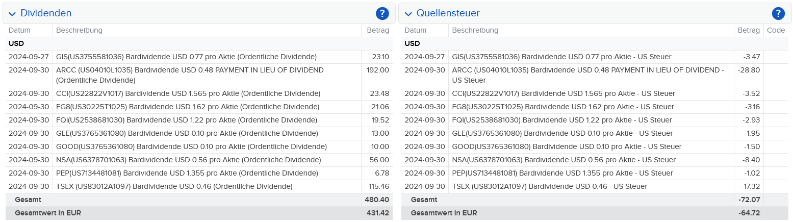The height and width of the screenshot is (222, 793).
Task: Collapse the Quellensteuer section chevron
Action: coord(408,14)
